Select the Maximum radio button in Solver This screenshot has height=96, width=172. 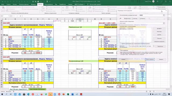click(x=125, y=19)
